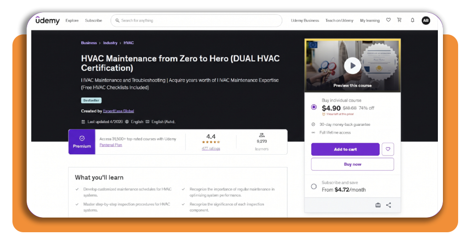The width and height of the screenshot is (471, 246).
Task: Click the course preview thumbnail image
Action: coord(352,65)
